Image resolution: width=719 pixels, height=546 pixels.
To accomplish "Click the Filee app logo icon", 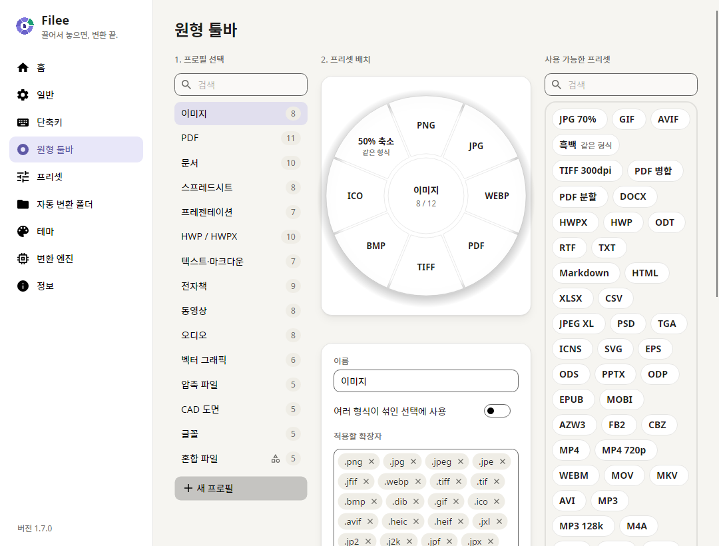I will pos(25,26).
